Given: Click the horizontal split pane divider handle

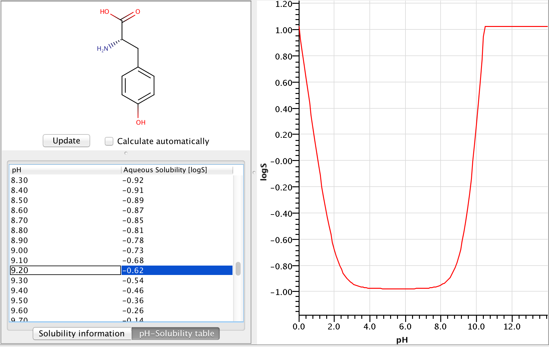Looking at the screenshot, I should pyautogui.click(x=126, y=153).
